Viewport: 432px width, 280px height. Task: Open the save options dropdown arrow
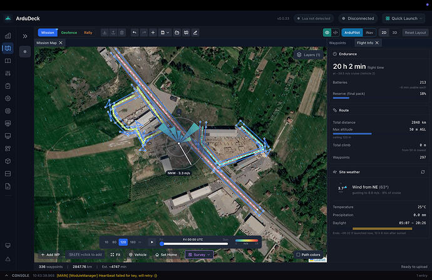coord(168,32)
